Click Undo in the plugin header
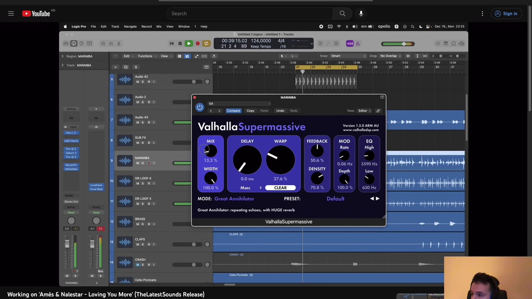The height and width of the screenshot is (299, 532). [x=280, y=111]
